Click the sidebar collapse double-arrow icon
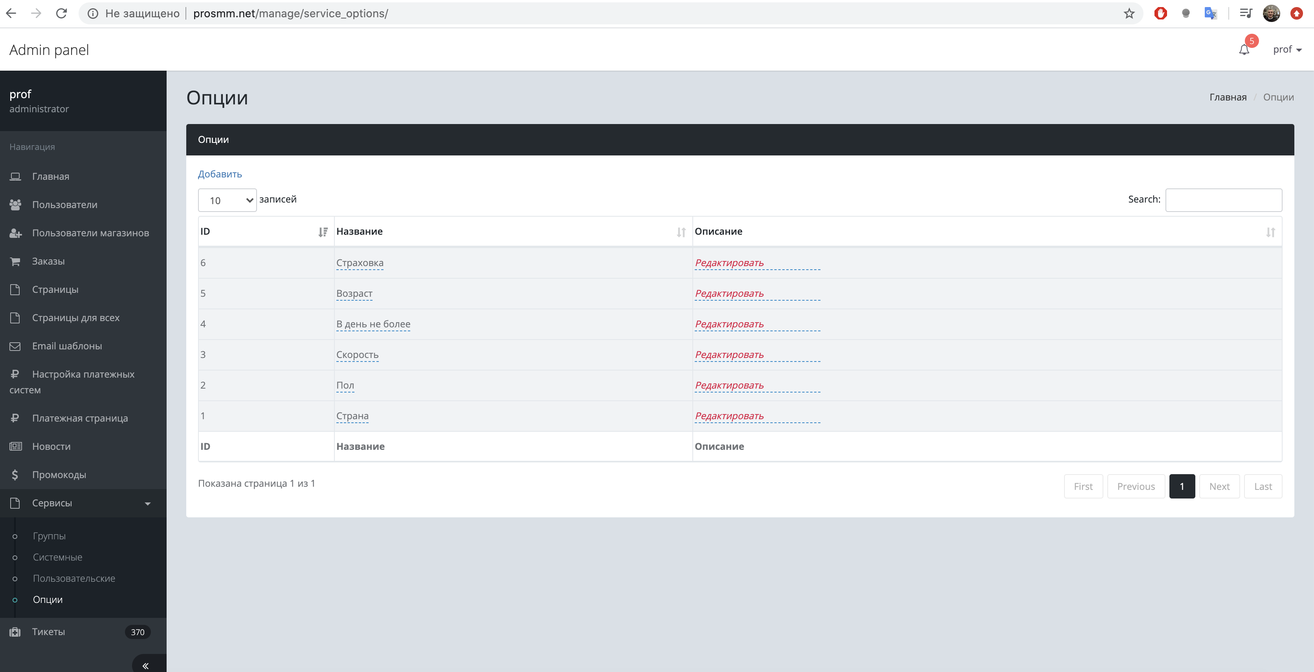Screen dimensions: 1314x672 (x=145, y=665)
